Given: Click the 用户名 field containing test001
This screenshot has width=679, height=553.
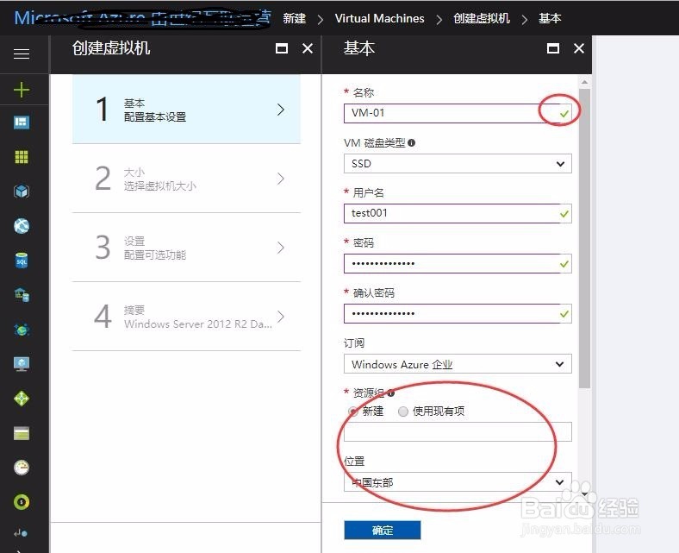Looking at the screenshot, I should coord(458,213).
